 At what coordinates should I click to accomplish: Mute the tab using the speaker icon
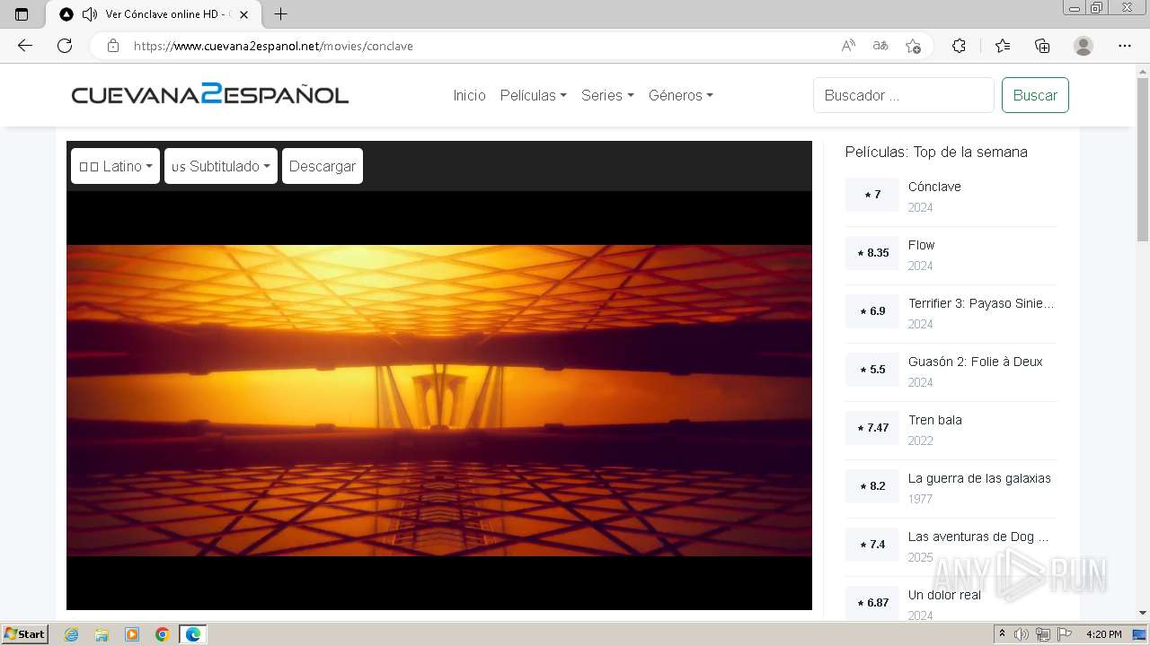(89, 14)
